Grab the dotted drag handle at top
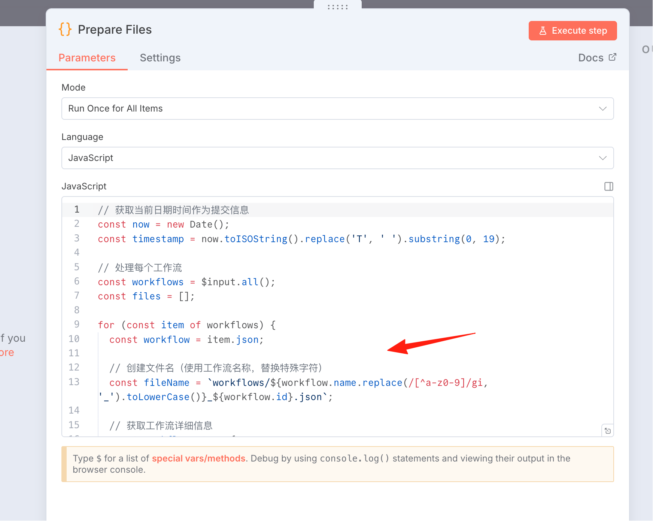The height and width of the screenshot is (521, 653). pyautogui.click(x=337, y=7)
